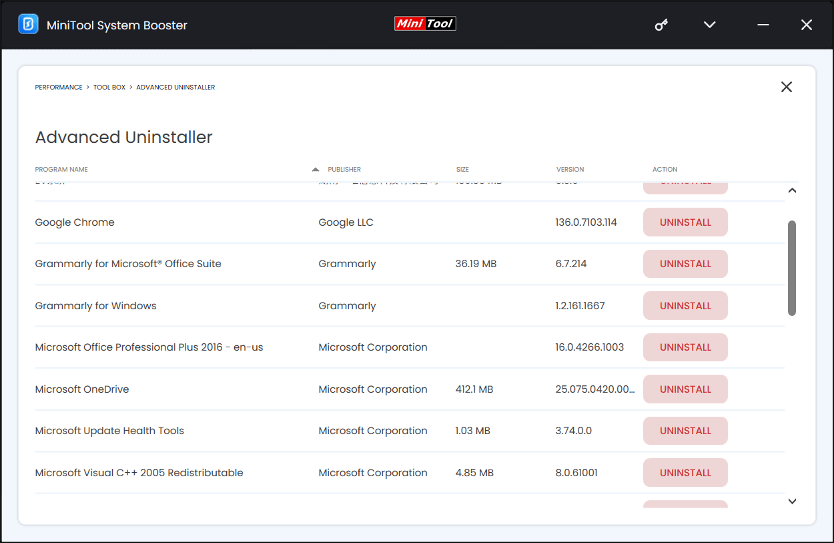The height and width of the screenshot is (543, 834).
Task: Click Google LLC publisher cell
Action: 346,222
